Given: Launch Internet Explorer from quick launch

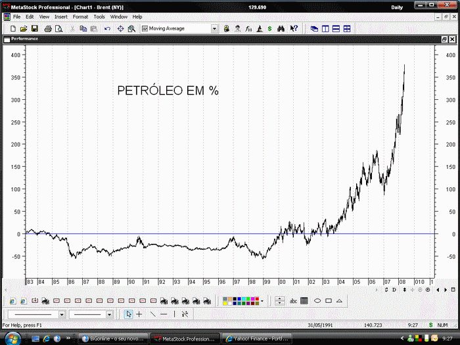Looking at the screenshot, I should (x=46, y=338).
